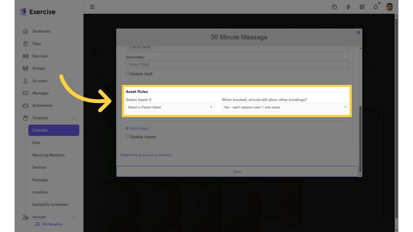Open Locations page
The width and height of the screenshot is (413, 232).
click(40, 192)
